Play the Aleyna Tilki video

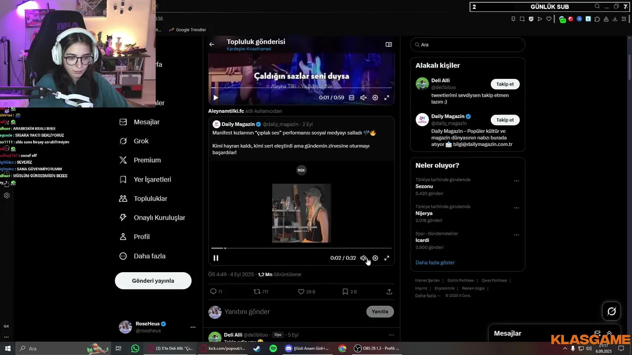215,98
